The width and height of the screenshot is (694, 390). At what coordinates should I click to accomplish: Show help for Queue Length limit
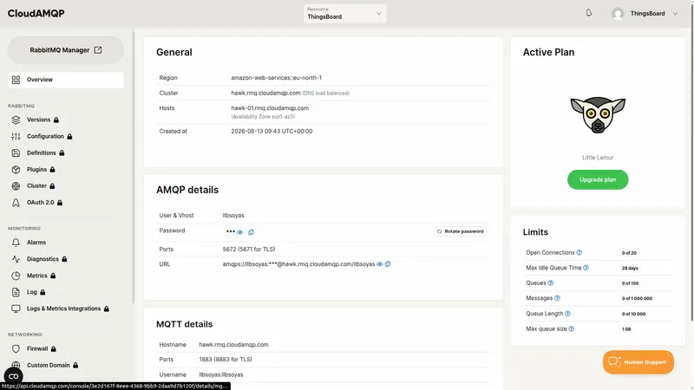(x=568, y=314)
